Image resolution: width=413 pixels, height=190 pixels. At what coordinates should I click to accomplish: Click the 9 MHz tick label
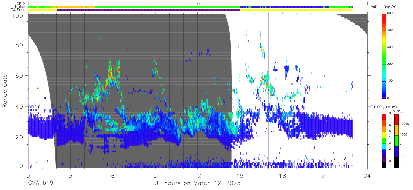point(389,167)
